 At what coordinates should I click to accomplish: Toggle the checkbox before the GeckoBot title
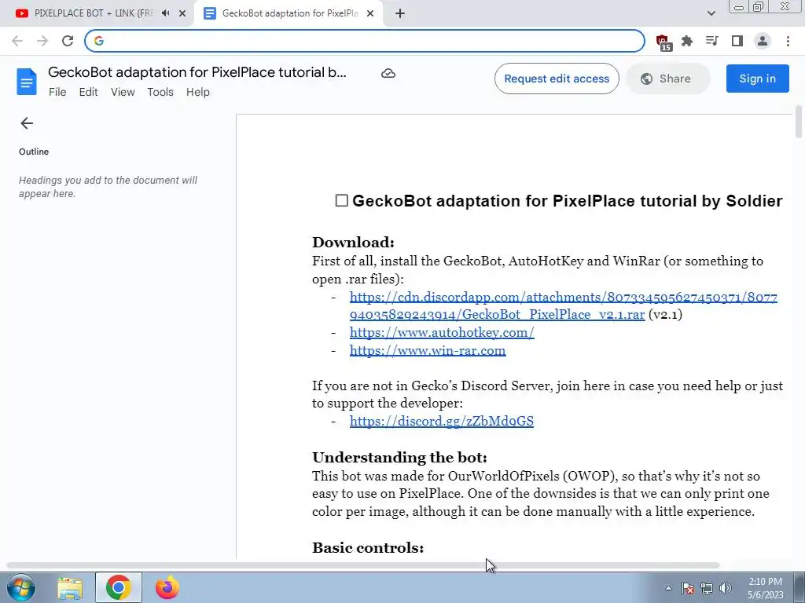341,200
